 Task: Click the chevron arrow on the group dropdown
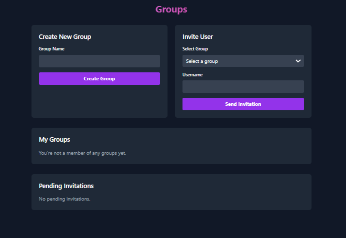point(298,61)
